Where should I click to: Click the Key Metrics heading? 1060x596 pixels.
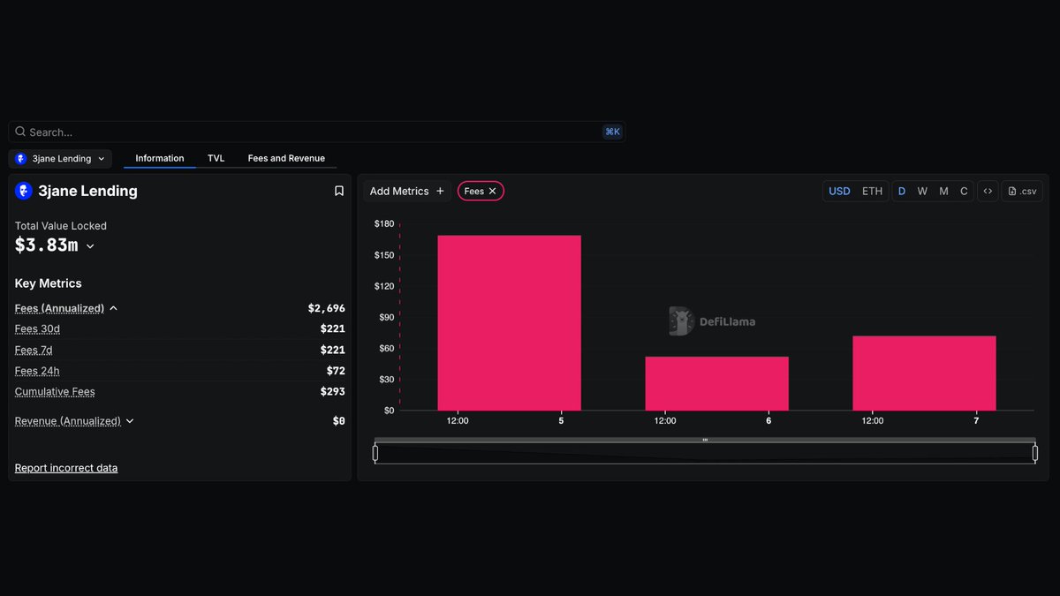(49, 283)
